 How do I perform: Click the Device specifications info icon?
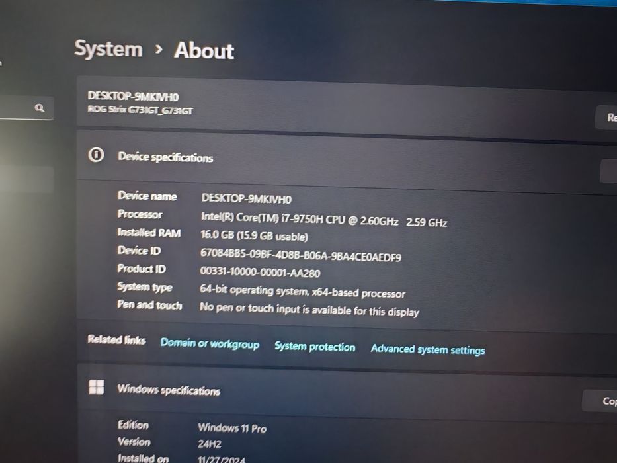click(x=96, y=155)
